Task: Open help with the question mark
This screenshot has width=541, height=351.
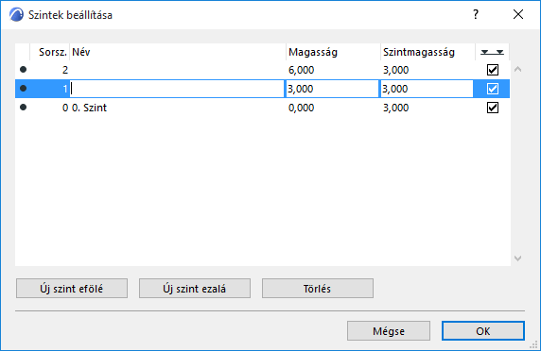Action: 476,14
